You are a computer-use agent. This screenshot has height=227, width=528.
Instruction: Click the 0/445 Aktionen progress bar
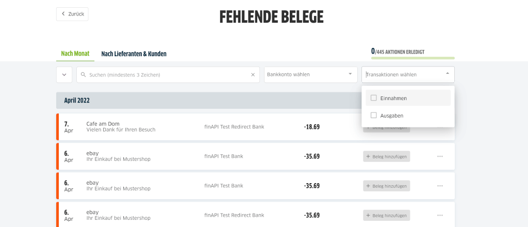coord(413,58)
